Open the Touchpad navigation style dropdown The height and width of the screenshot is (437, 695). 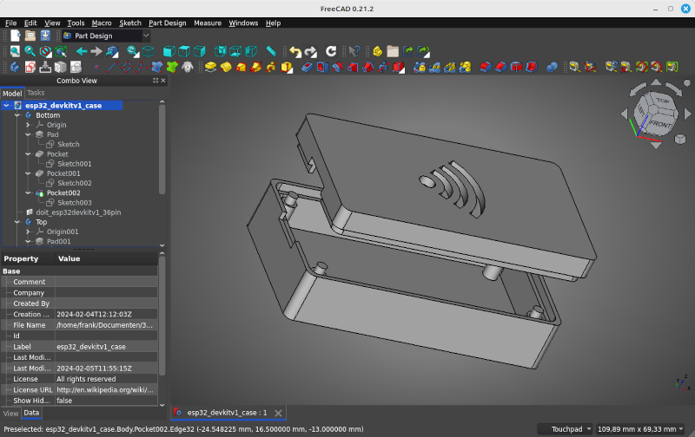click(566, 428)
